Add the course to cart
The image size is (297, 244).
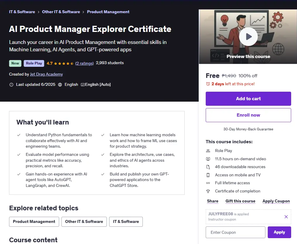248,99
